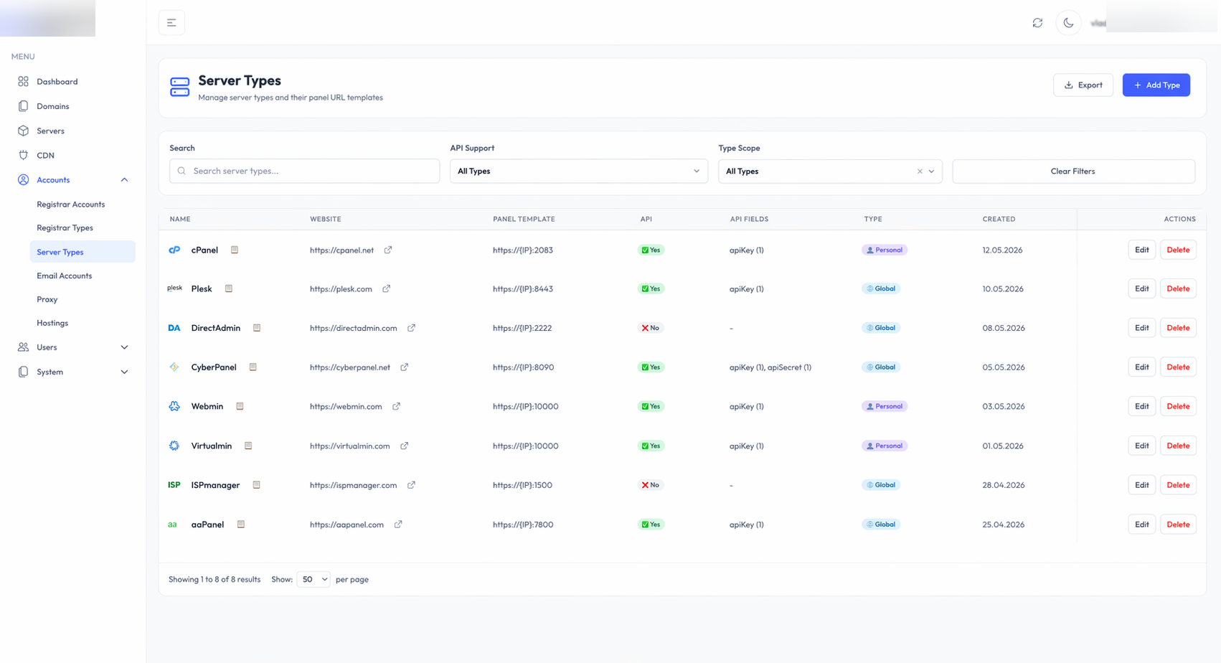
Task: Click the refresh icon in top bar
Action: pos(1037,23)
